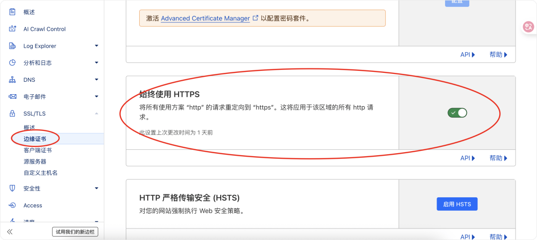
Task: Click the 电子邮件 envelope icon
Action: (12, 97)
